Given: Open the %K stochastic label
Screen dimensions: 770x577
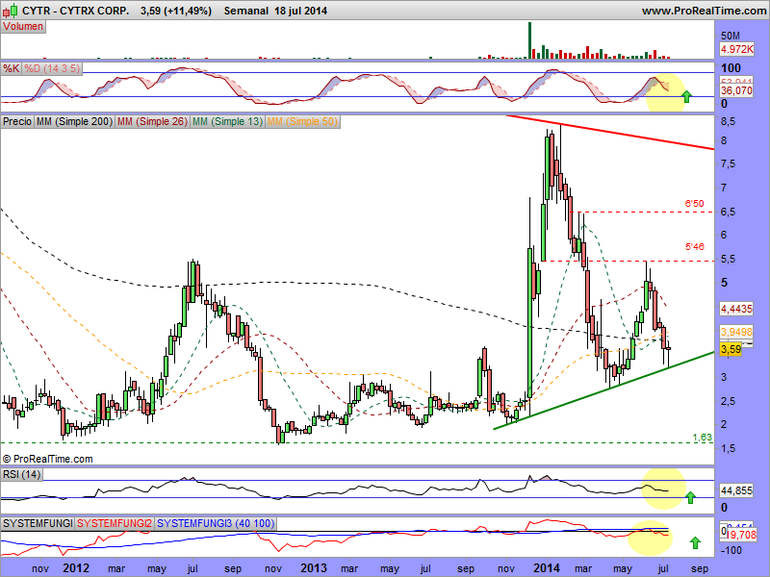Looking at the screenshot, I should click(x=11, y=68).
